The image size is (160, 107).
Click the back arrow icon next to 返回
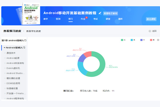coord(150,31)
